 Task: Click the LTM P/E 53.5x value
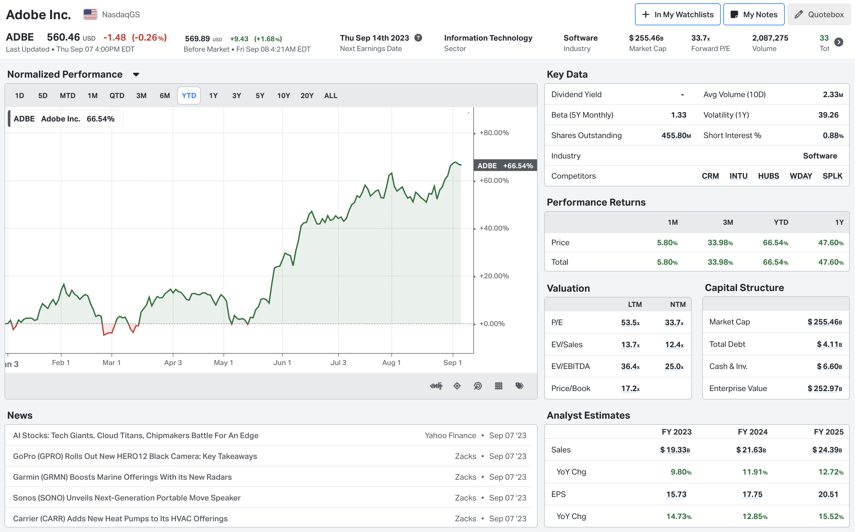pyautogui.click(x=630, y=323)
